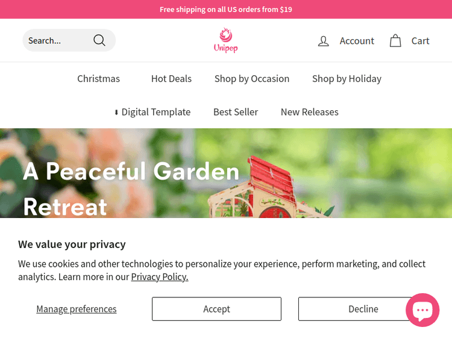
Task: Expand the Shop by Occasion menu
Action: (x=252, y=79)
